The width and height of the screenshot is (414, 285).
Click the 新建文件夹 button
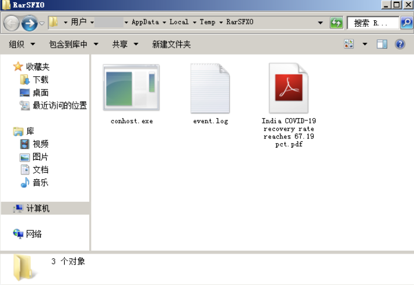171,44
